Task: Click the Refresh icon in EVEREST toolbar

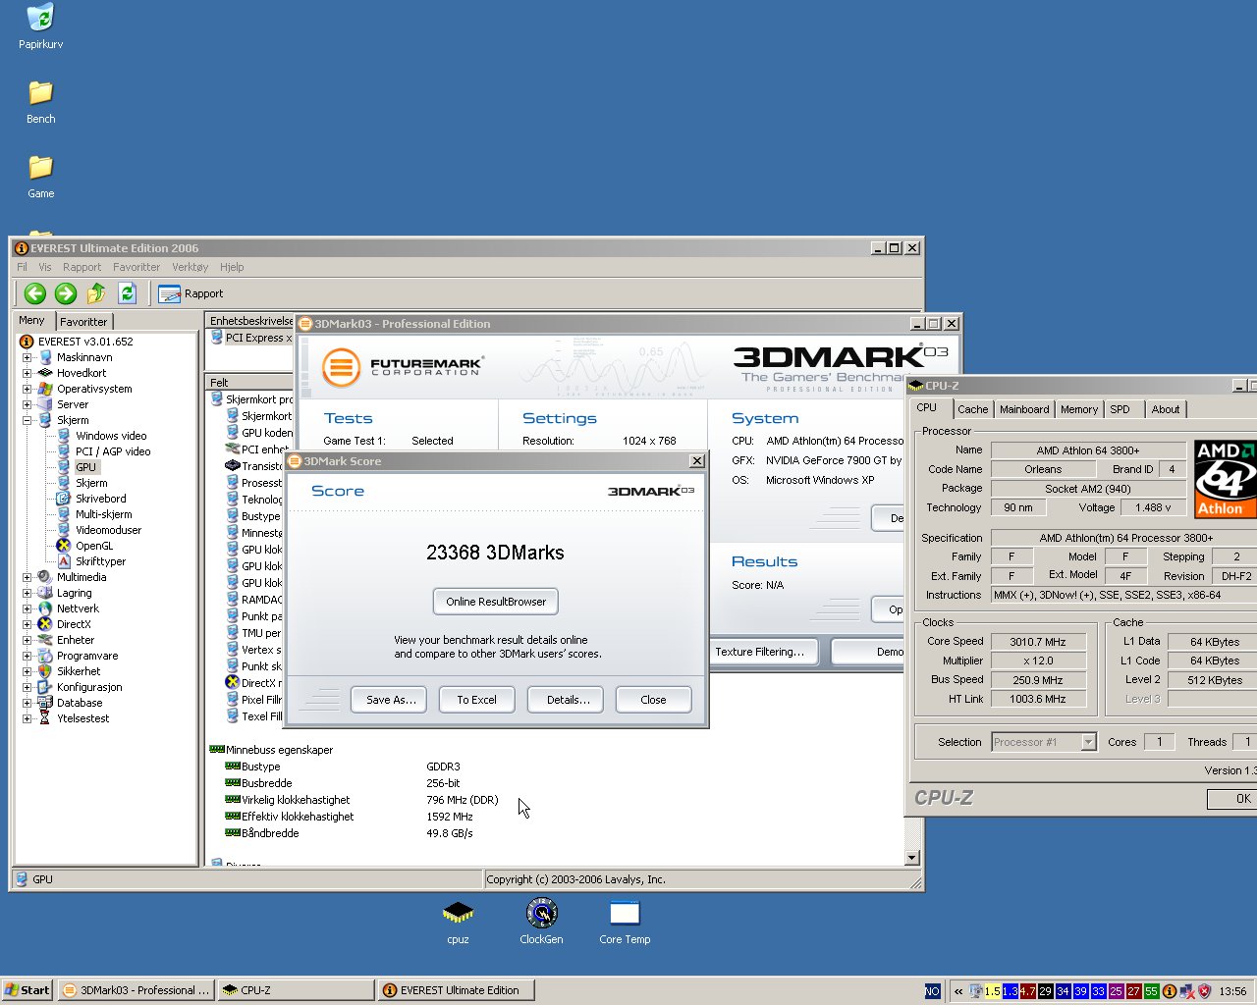Action: (127, 292)
